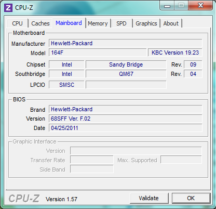Click the Max. Supported field
Screen dimensions: 216x209
181,160
